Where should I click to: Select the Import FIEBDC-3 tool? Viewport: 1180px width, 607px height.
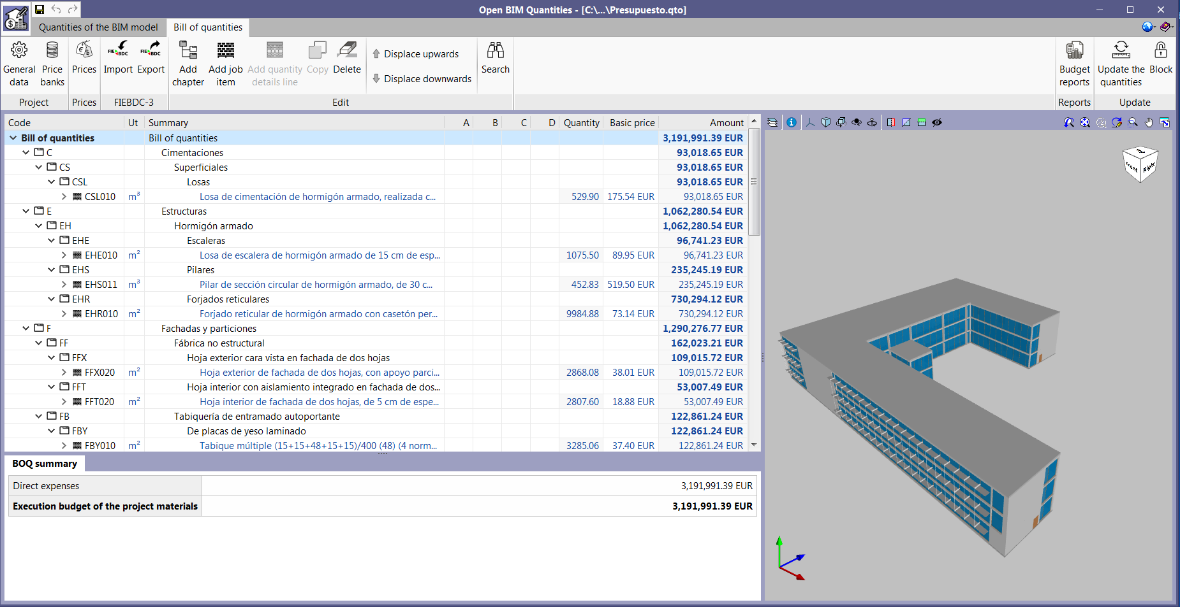(118, 61)
